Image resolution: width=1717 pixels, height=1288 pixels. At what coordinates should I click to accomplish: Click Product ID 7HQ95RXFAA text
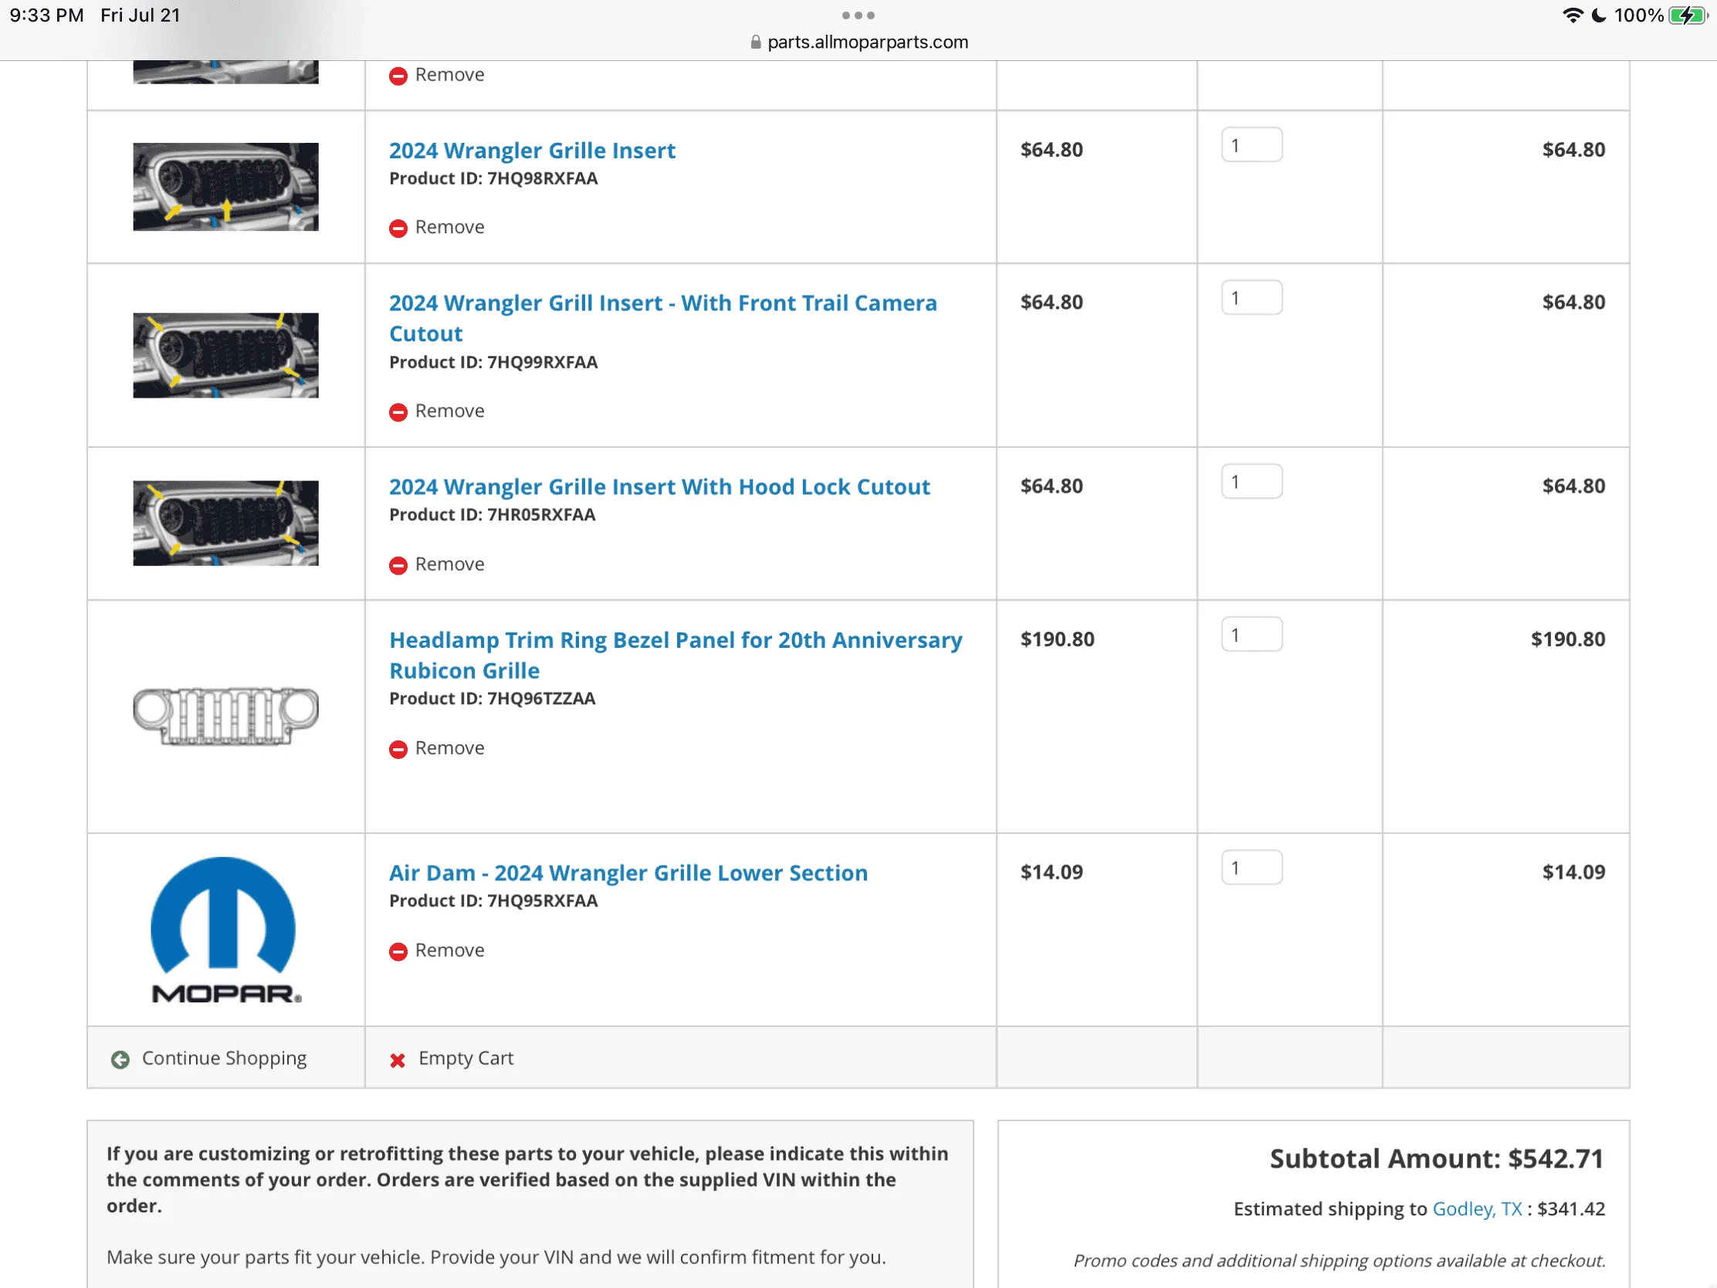pyautogui.click(x=493, y=901)
